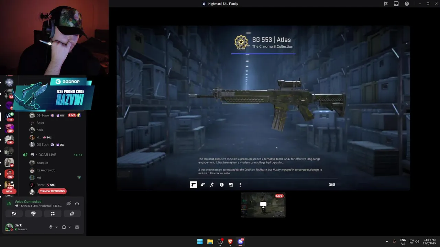
Task: Mute the microphone
Action: (51, 227)
